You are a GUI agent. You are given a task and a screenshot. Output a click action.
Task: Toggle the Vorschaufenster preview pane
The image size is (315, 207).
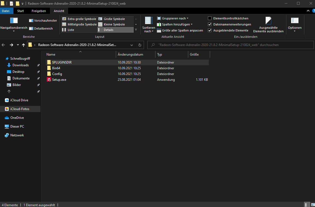pyautogui.click(x=43, y=21)
